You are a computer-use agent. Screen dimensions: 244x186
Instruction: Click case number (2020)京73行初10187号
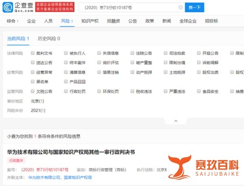pyautogui.click(x=45, y=170)
